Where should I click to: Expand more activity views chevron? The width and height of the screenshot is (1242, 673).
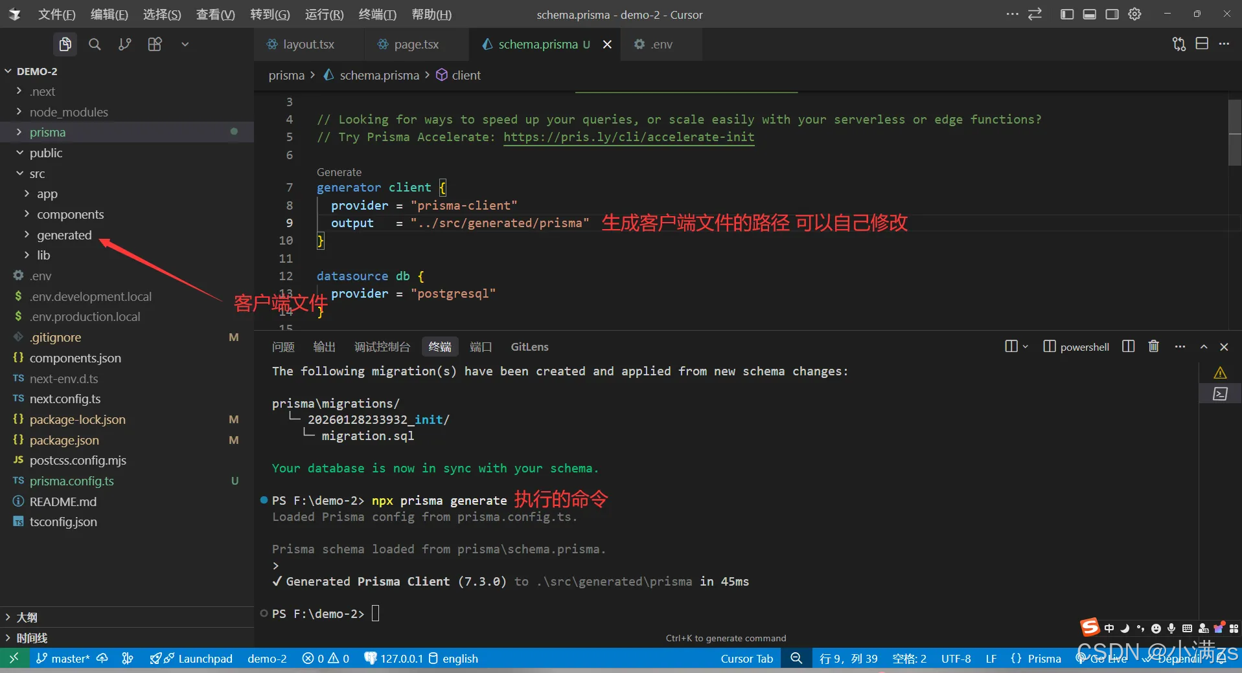185,44
